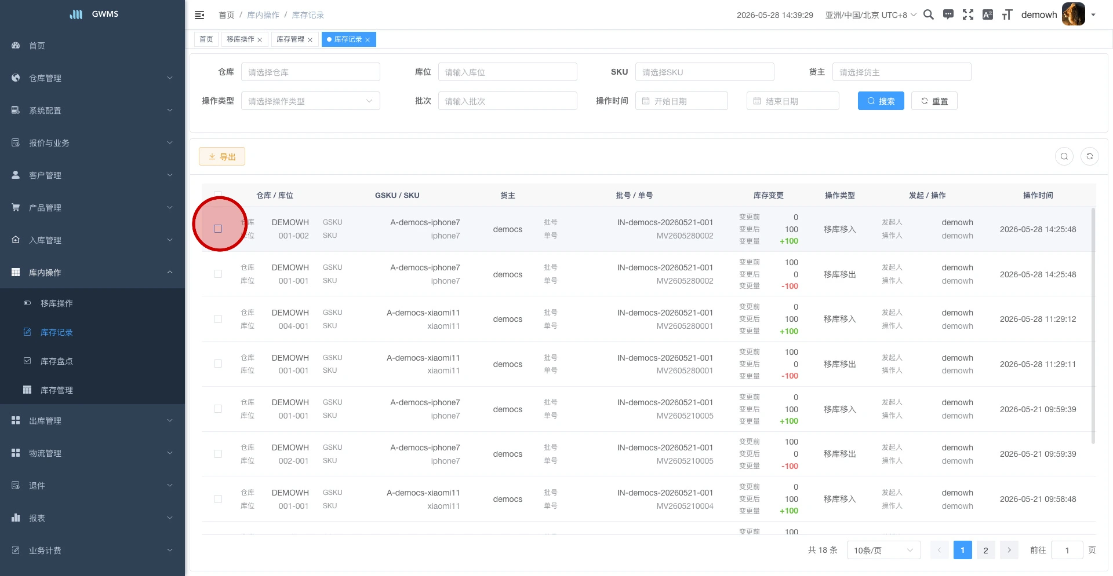
Task: Open the 10条/页 page size dropdown
Action: (884, 550)
